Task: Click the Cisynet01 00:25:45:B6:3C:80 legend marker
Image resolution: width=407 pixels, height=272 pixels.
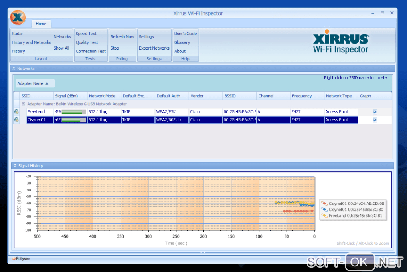Action: click(x=324, y=210)
